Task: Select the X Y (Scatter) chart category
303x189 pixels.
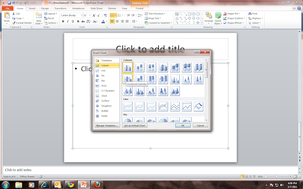Action: tap(107, 91)
